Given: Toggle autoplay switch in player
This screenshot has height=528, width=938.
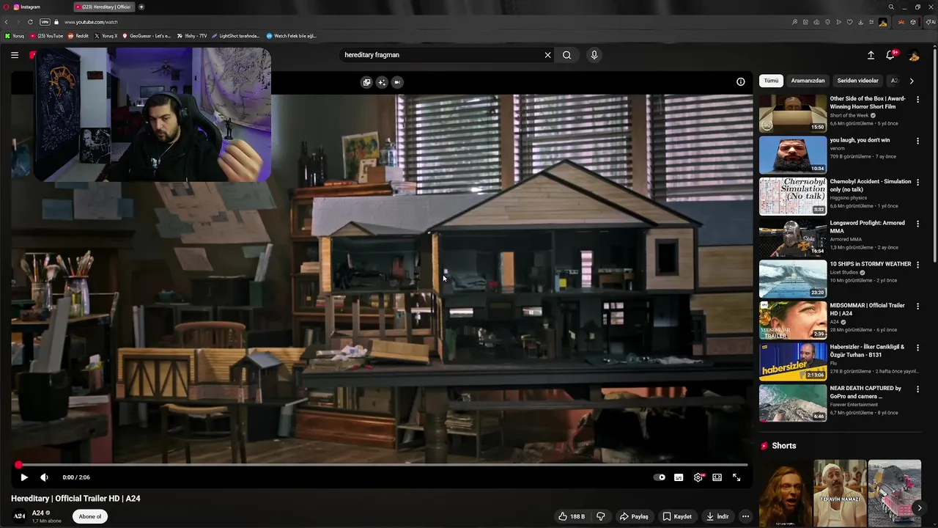Looking at the screenshot, I should click(660, 477).
